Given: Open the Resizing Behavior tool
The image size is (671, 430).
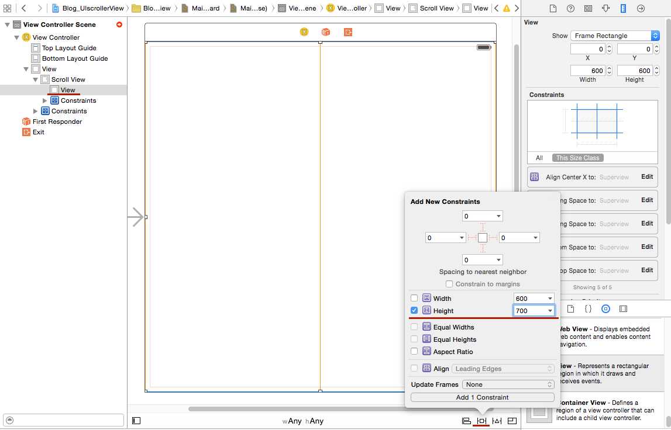Looking at the screenshot, I should tap(512, 421).
